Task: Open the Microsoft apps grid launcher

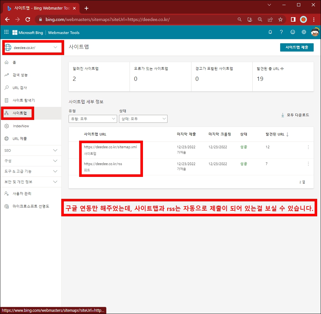Action: tap(6, 32)
